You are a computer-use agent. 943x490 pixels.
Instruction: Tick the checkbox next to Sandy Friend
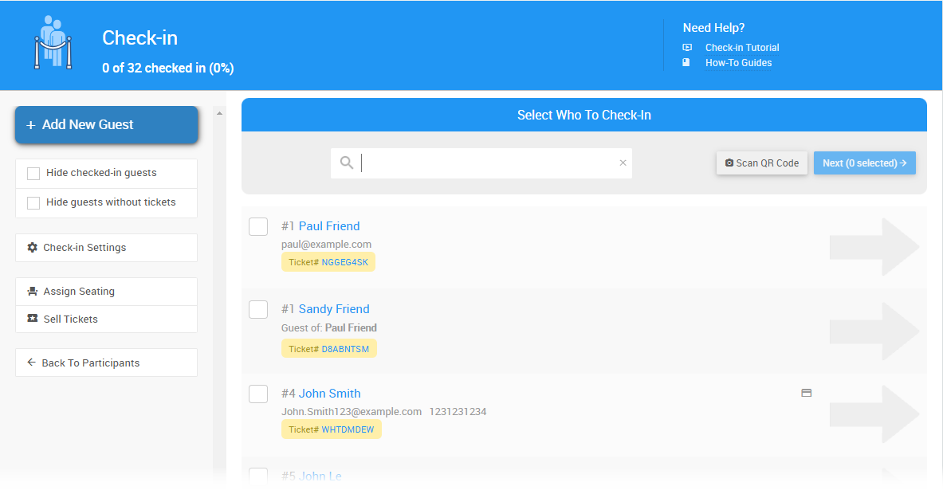pyautogui.click(x=258, y=309)
